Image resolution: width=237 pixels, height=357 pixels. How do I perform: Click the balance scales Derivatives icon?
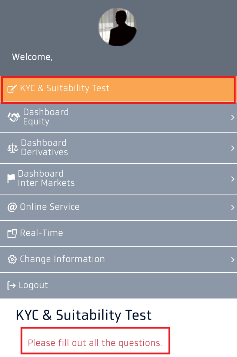[x=13, y=148]
